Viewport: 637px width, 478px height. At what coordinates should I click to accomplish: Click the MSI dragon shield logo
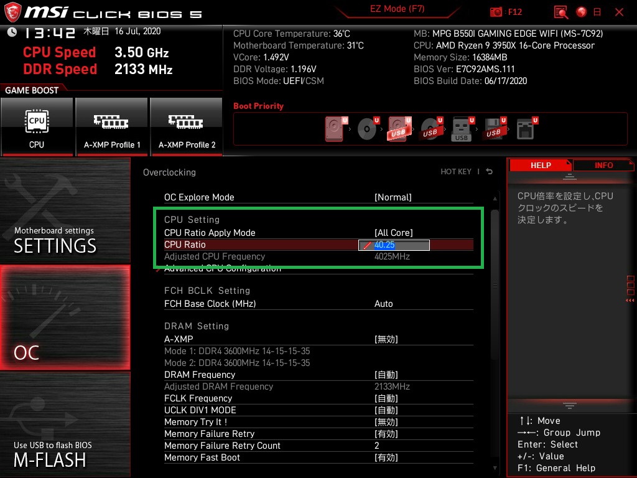[x=12, y=12]
